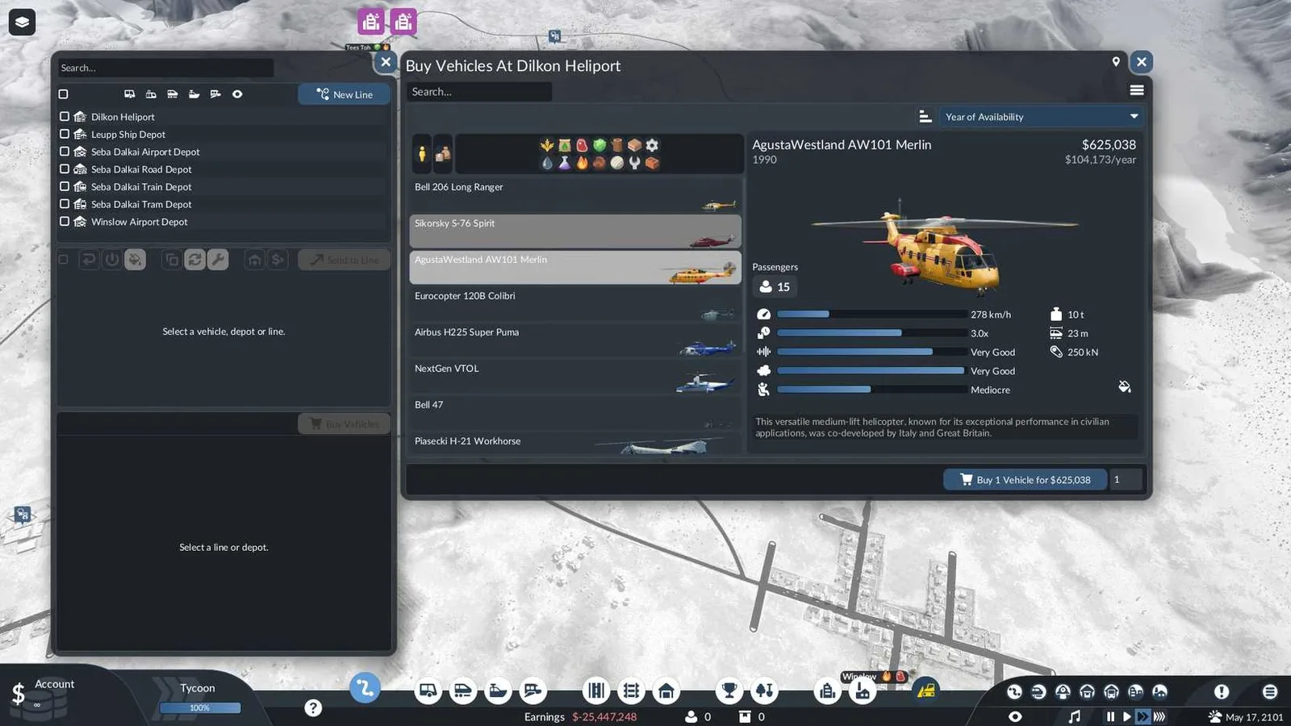Select Eurocopter 120B Colibri
Screen dimensions: 1291x726
pos(575,304)
